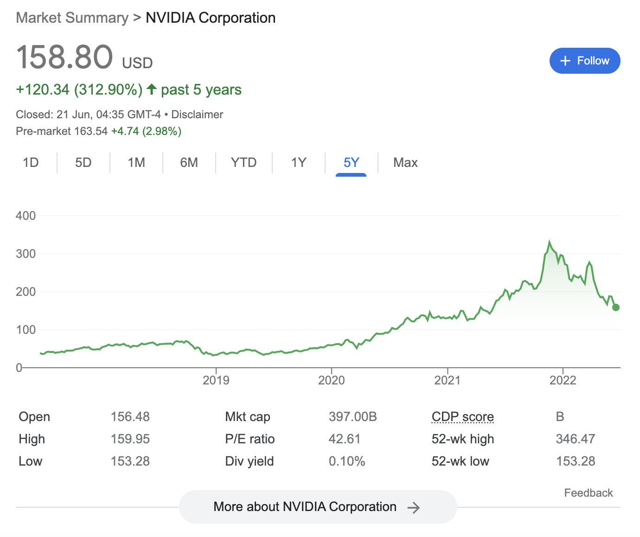Open the Max chart range

tap(405, 163)
